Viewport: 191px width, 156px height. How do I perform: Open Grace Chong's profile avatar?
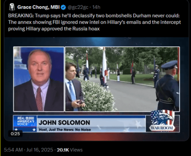12,7
